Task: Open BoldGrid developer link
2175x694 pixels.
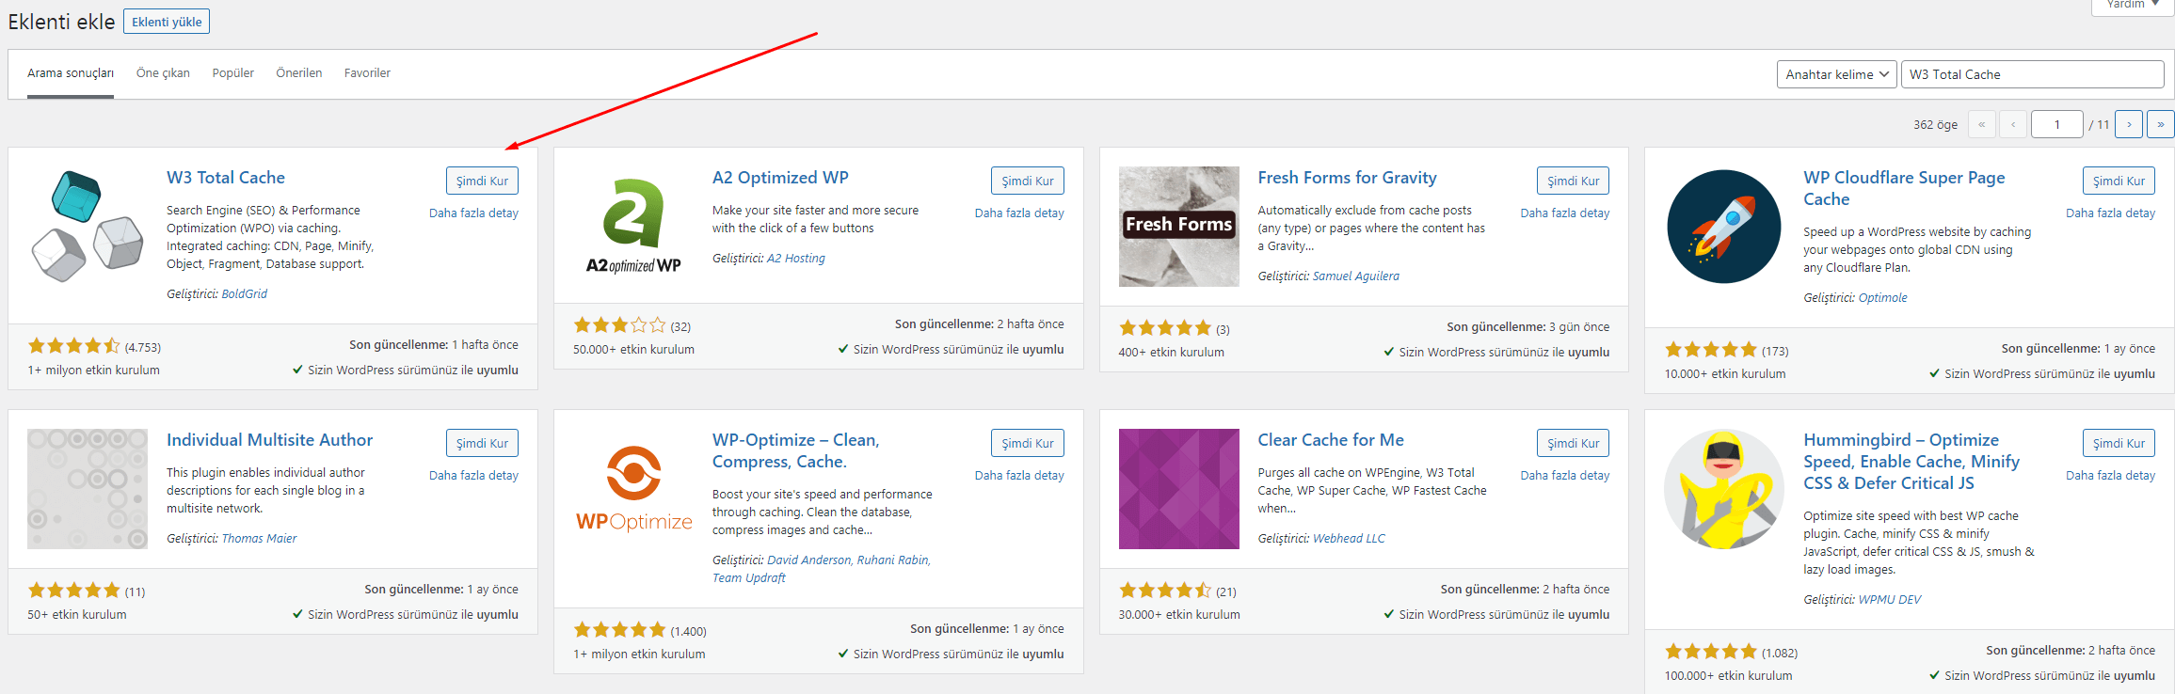Action: coord(245,294)
